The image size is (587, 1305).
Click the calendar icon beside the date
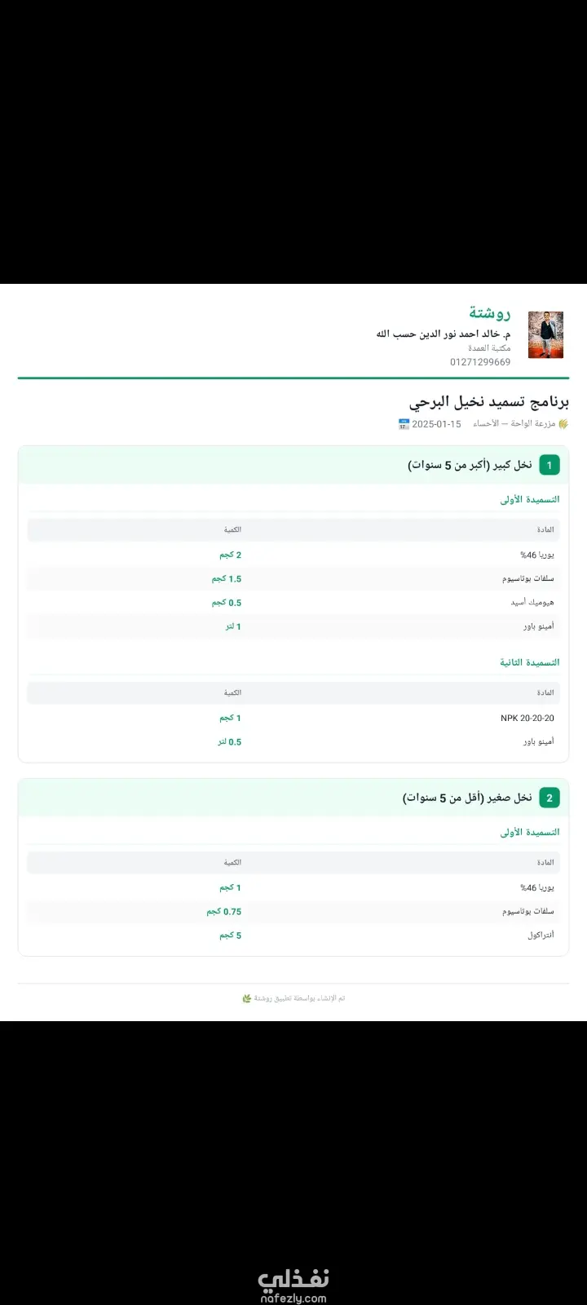pyautogui.click(x=404, y=424)
